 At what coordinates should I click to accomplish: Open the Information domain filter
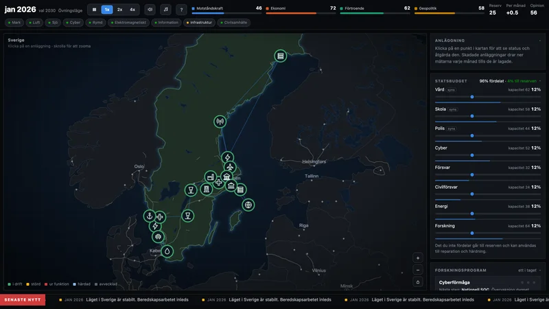point(166,23)
